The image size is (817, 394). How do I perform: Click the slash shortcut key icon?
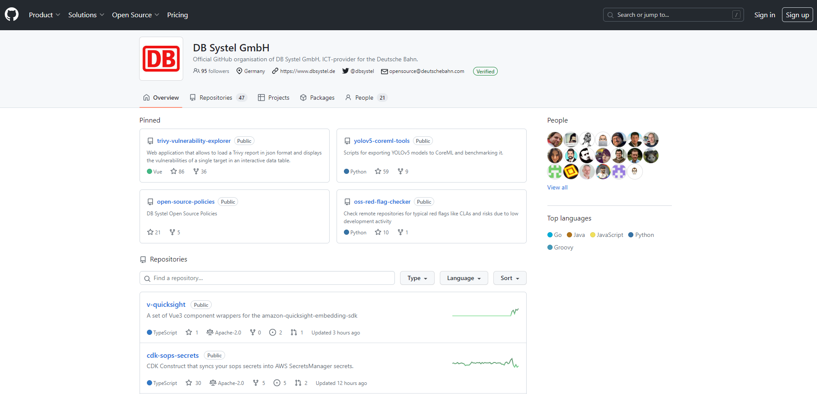point(736,15)
